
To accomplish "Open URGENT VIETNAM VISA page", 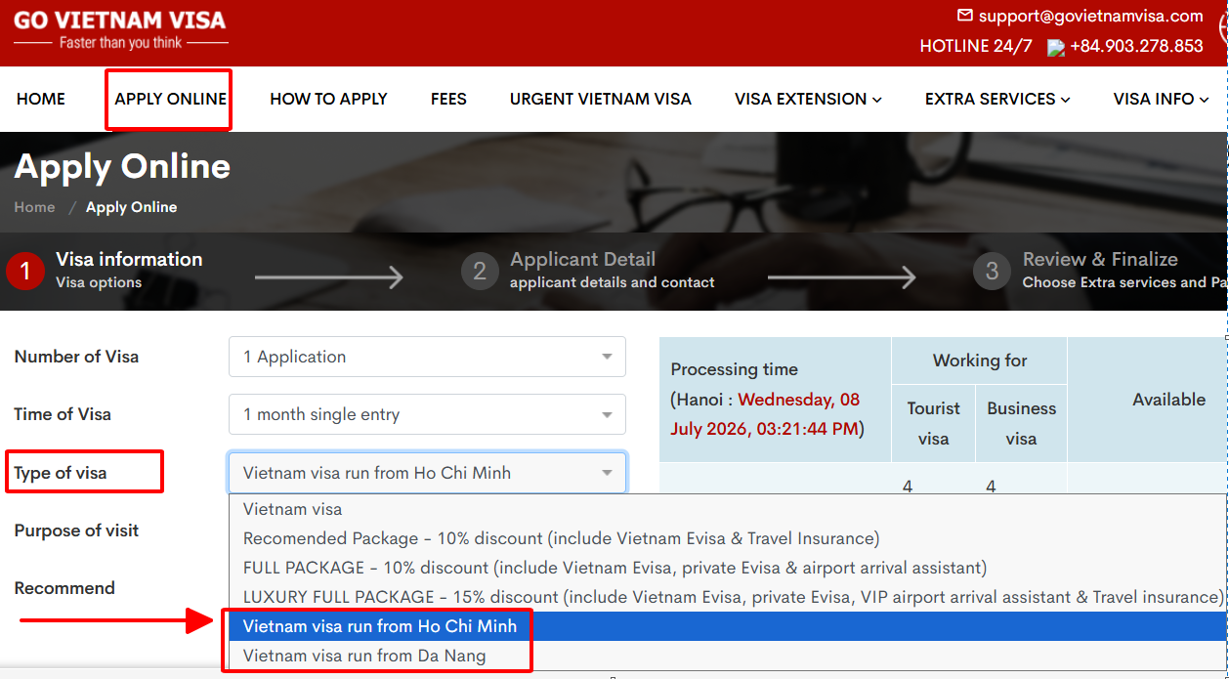I will 601,99.
